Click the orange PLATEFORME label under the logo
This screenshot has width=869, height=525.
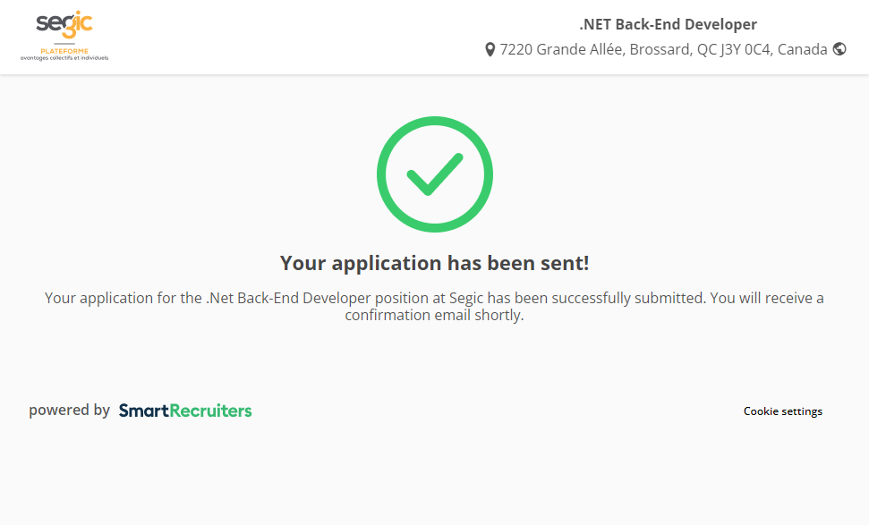pos(64,51)
